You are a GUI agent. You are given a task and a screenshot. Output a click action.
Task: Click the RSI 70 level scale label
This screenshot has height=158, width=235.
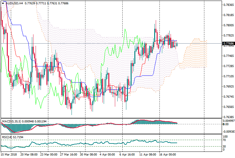tap(225, 140)
